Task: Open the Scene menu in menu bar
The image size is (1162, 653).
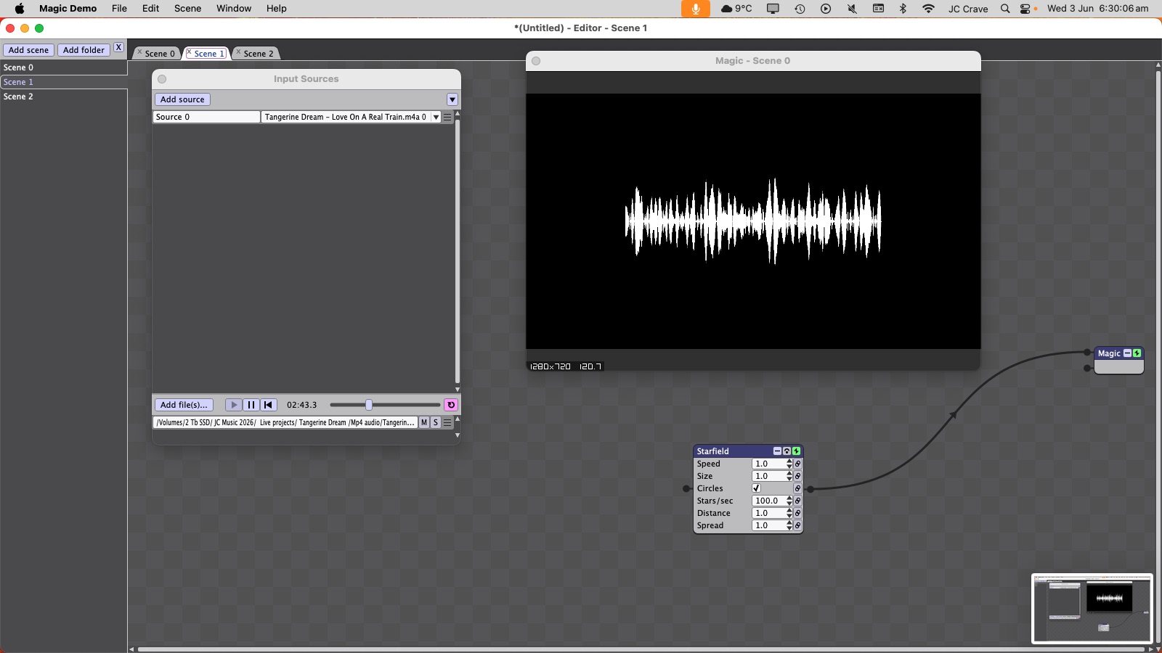Action: (x=187, y=9)
